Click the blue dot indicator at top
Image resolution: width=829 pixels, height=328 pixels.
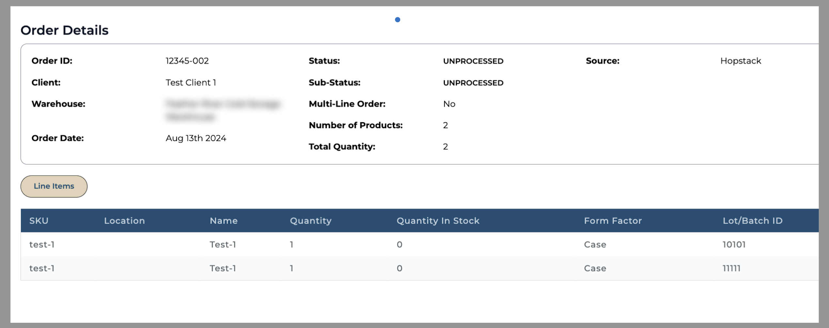pyautogui.click(x=397, y=20)
